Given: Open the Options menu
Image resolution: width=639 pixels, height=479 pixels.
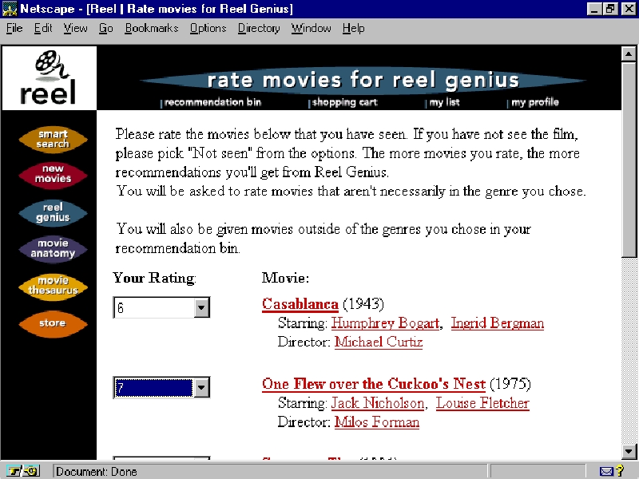Looking at the screenshot, I should click(208, 28).
